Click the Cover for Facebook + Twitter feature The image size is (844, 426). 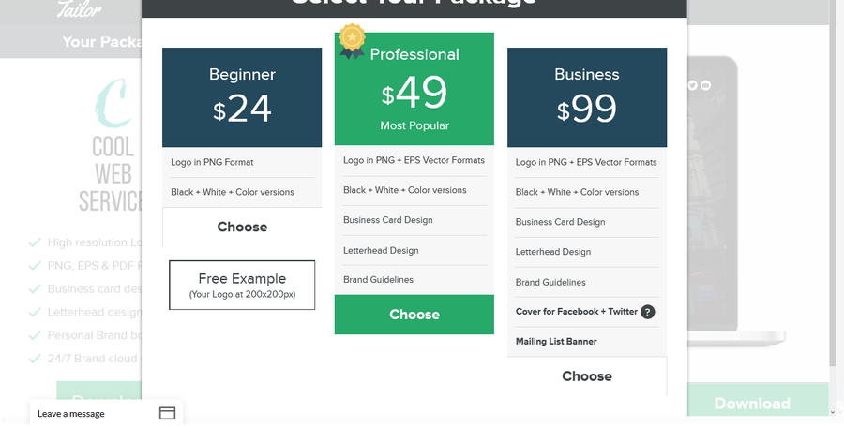coord(577,312)
